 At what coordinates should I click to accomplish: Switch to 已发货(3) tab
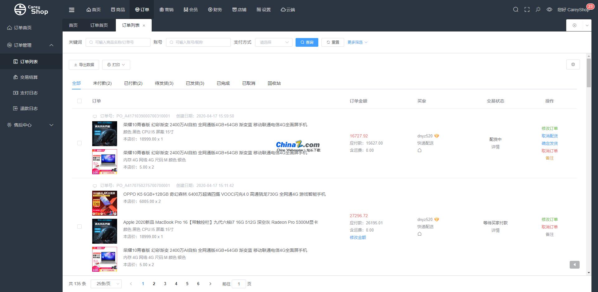coord(195,83)
